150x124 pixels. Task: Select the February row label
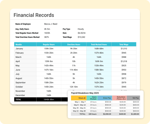click(19, 53)
